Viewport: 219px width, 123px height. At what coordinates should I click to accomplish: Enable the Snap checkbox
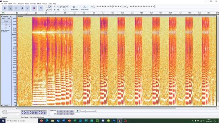coord(2,111)
